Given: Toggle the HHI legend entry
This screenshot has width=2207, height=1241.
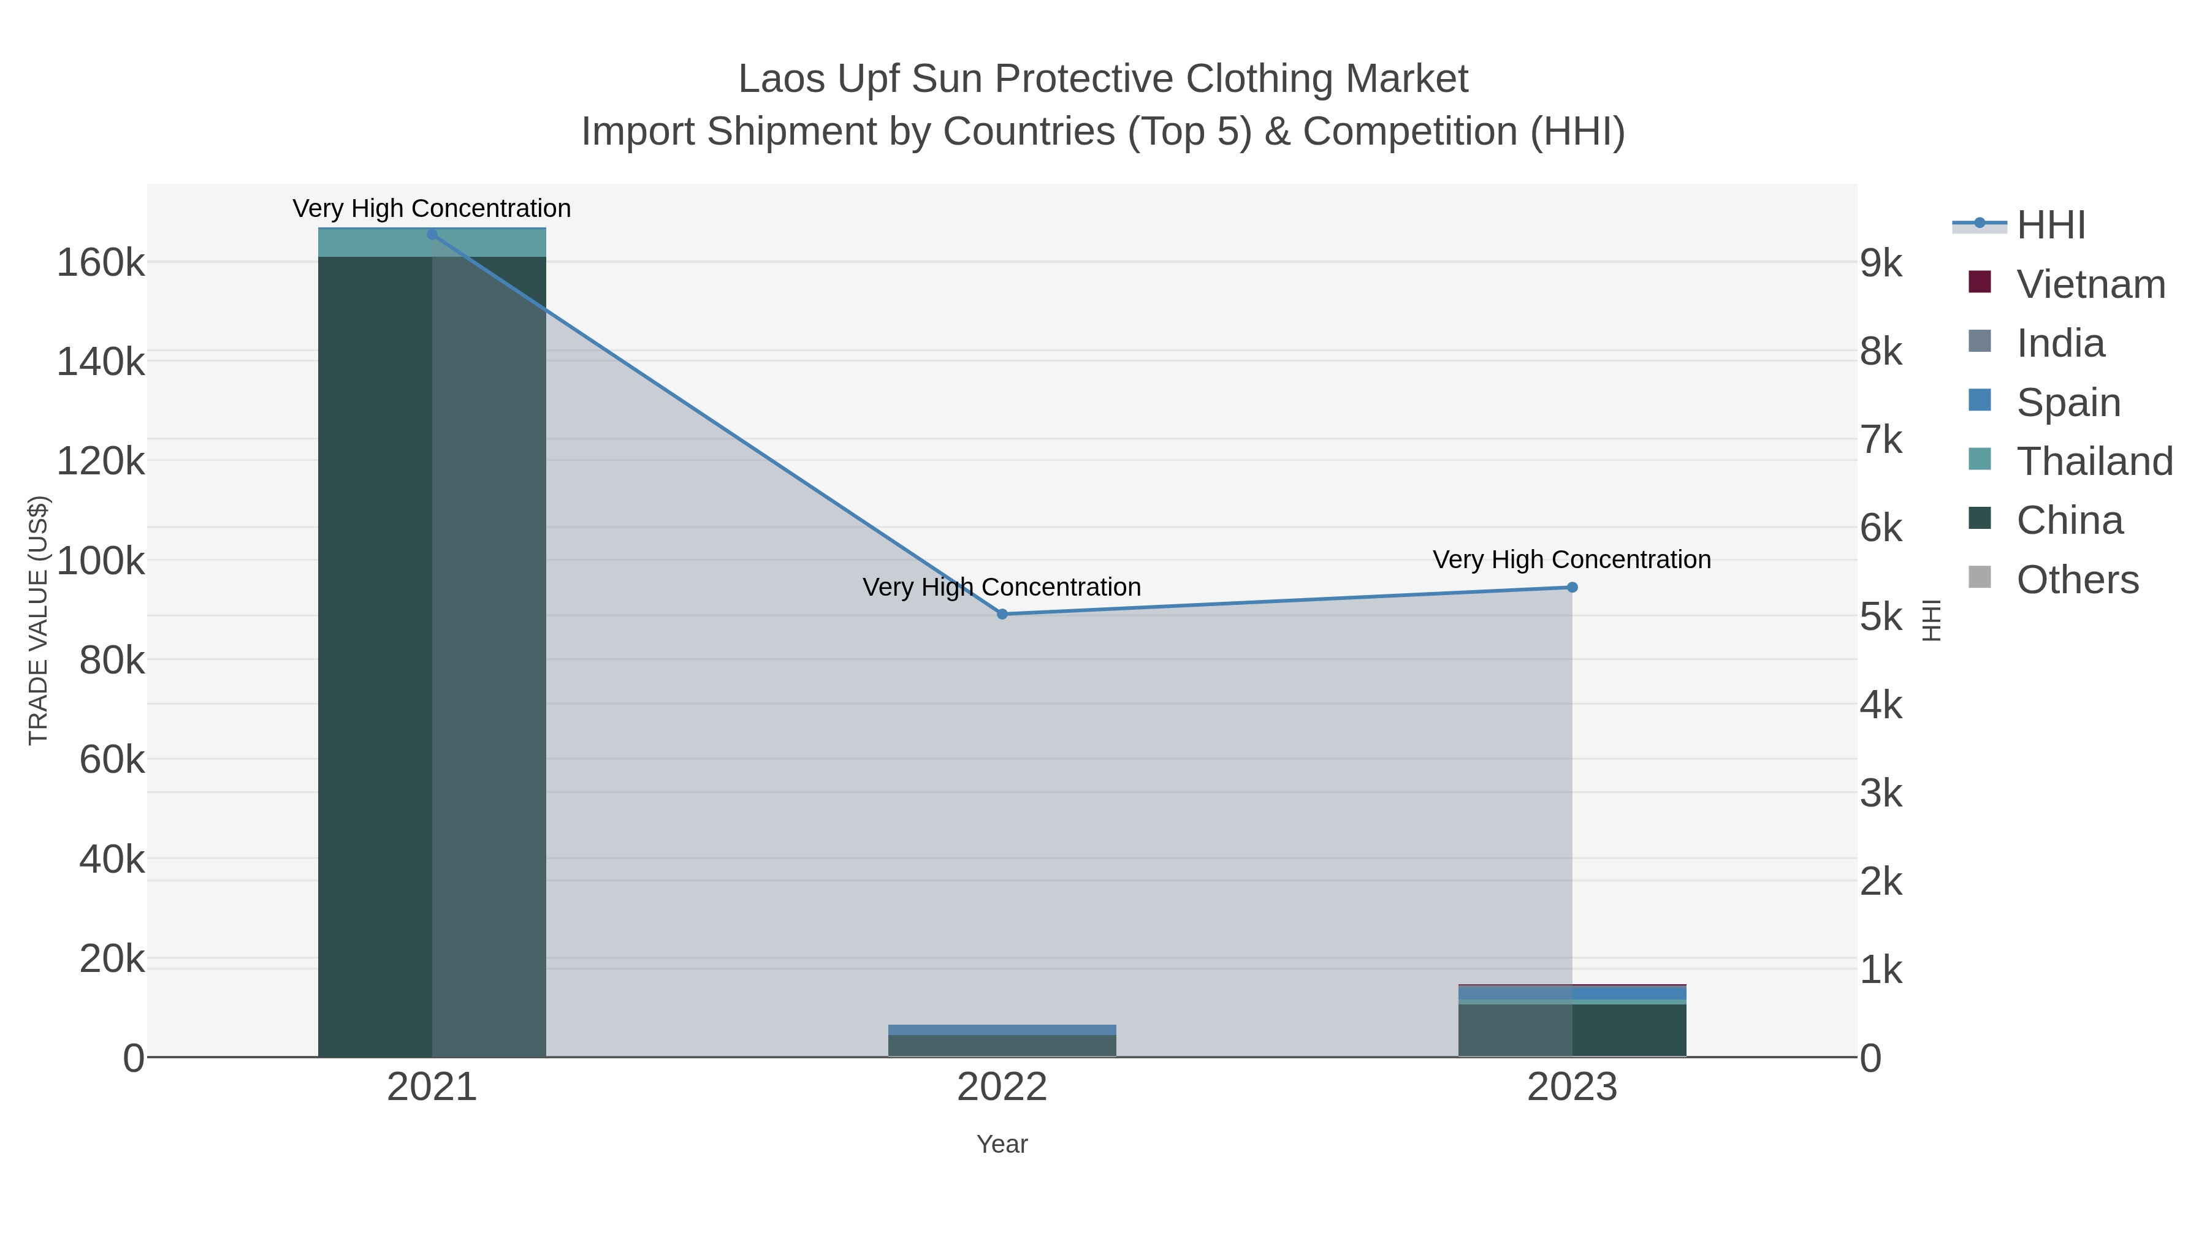Looking at the screenshot, I should tap(2019, 224).
